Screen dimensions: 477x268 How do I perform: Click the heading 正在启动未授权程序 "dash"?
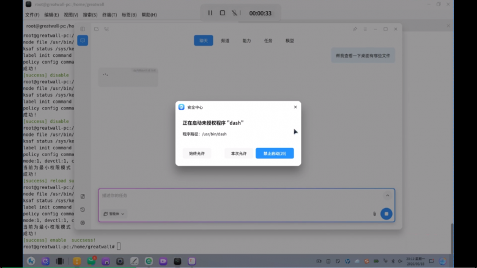[x=213, y=123]
